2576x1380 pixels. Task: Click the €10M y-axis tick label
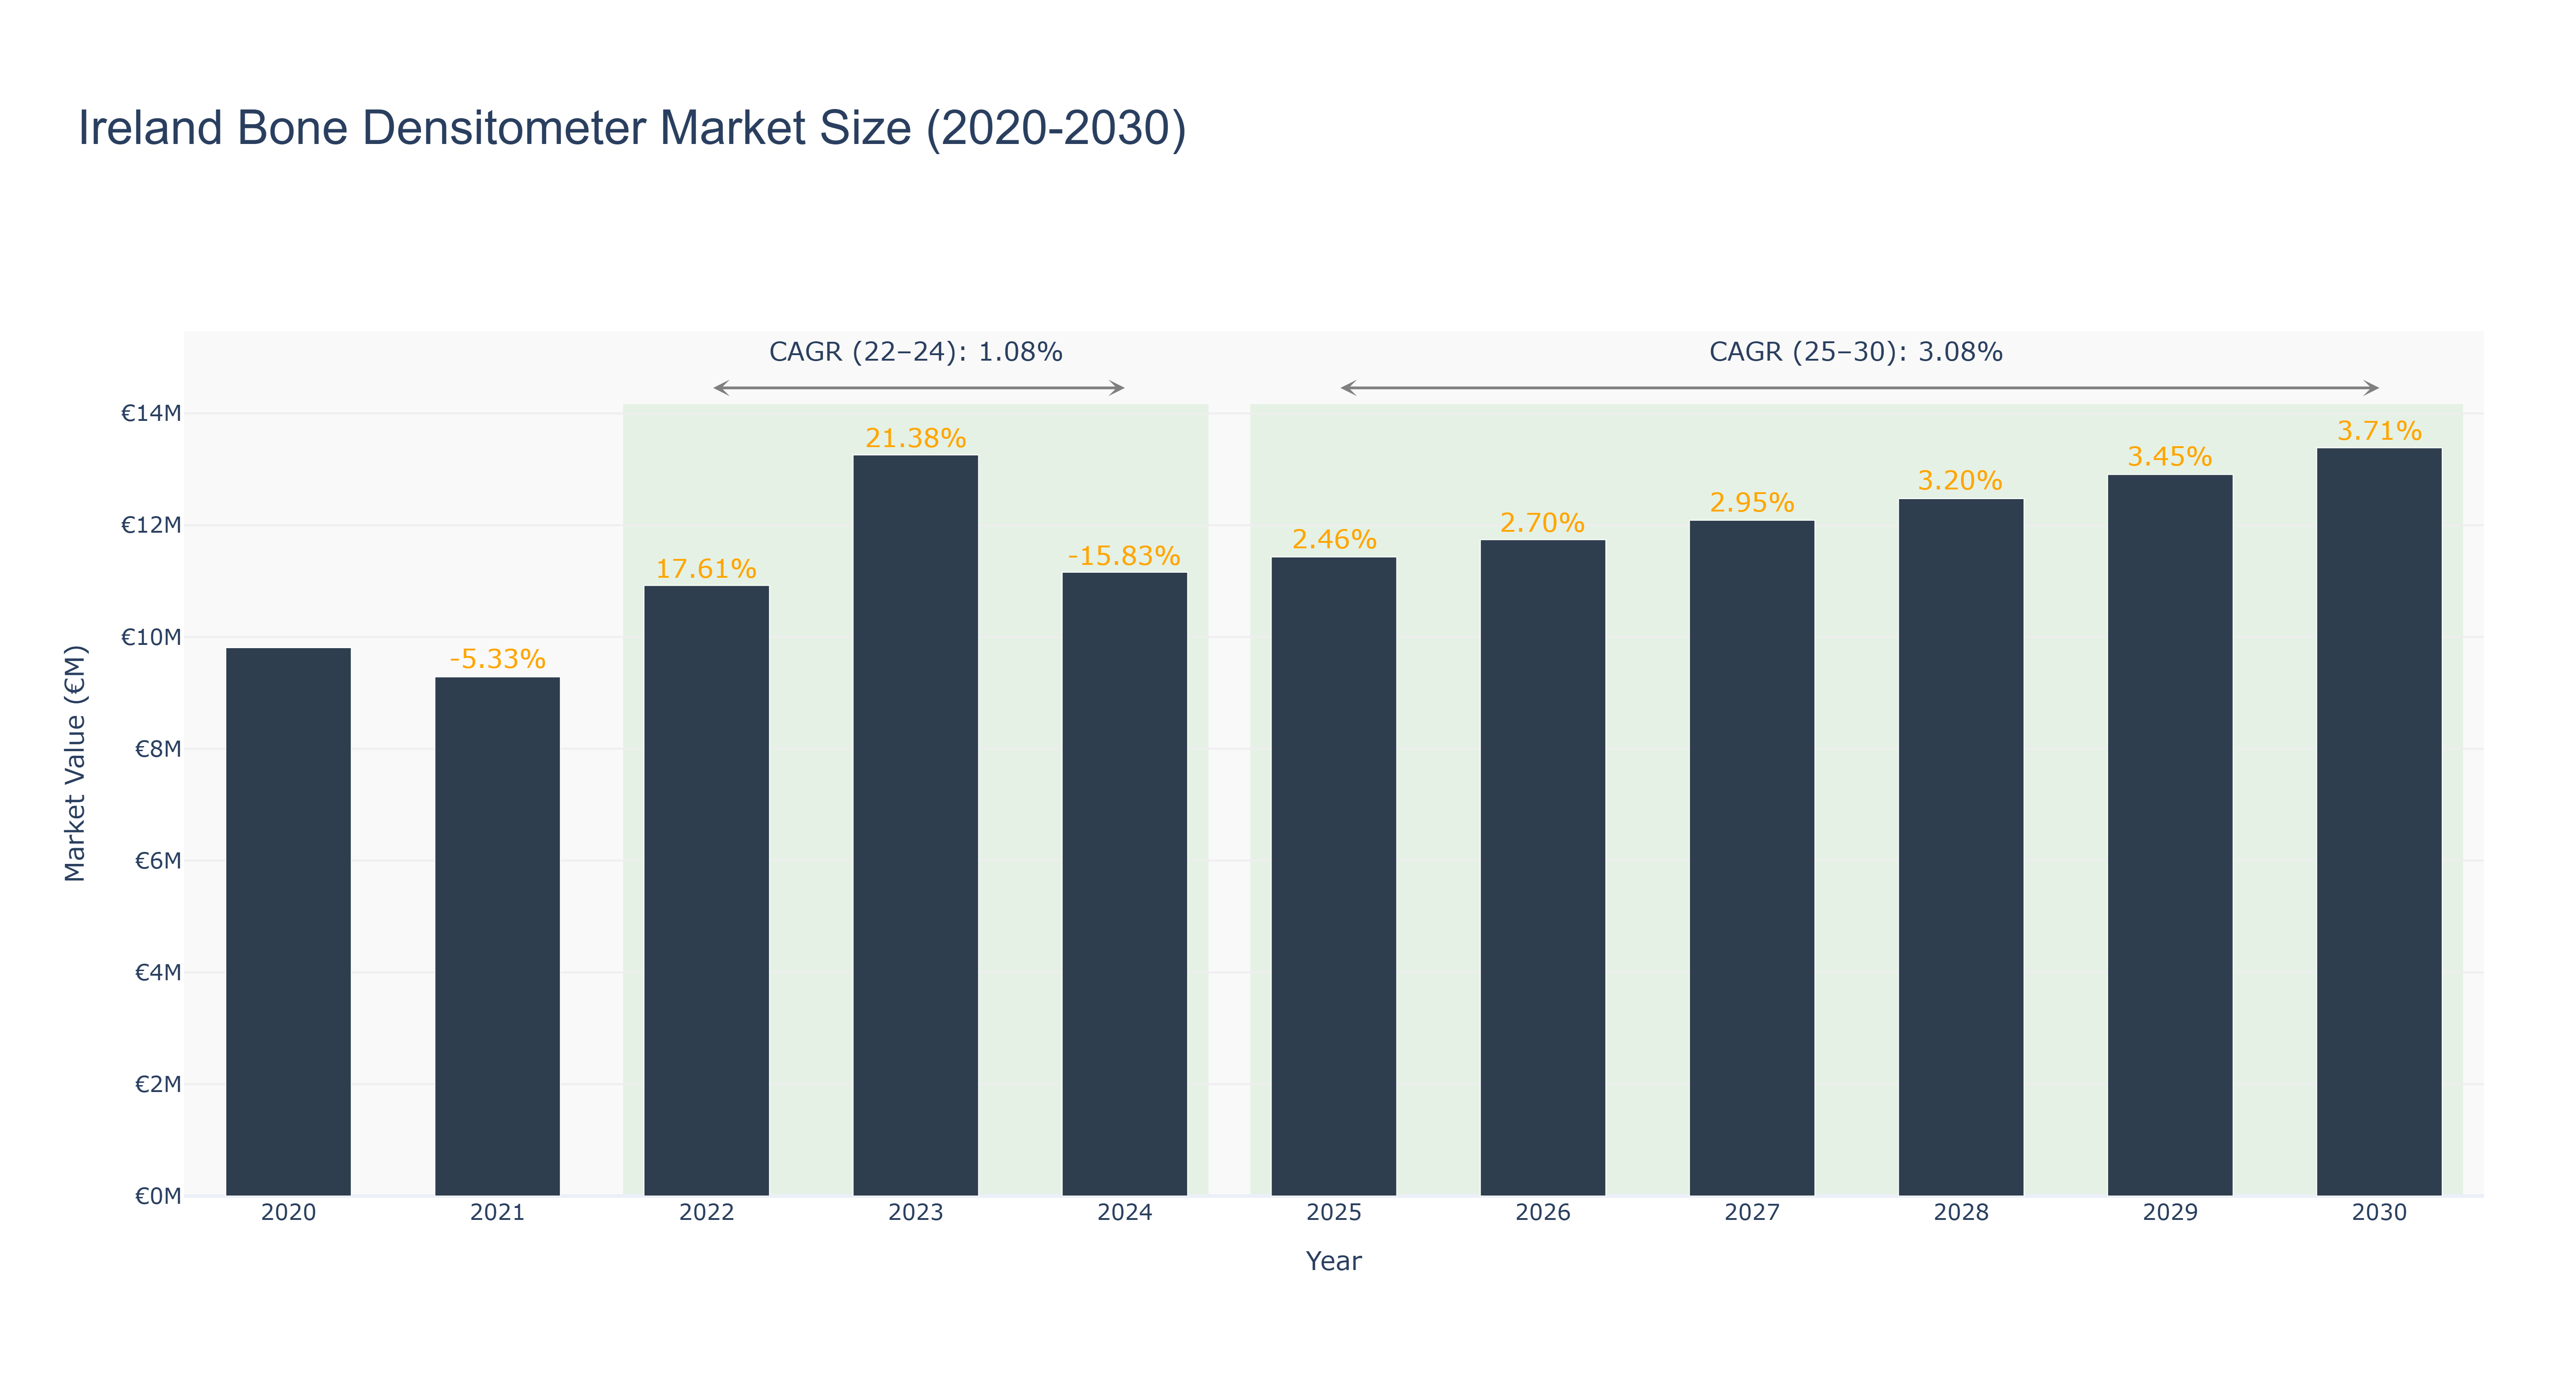pos(151,637)
